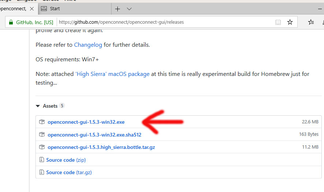Switch to the Start tab
324x192 pixels.
[73, 9]
